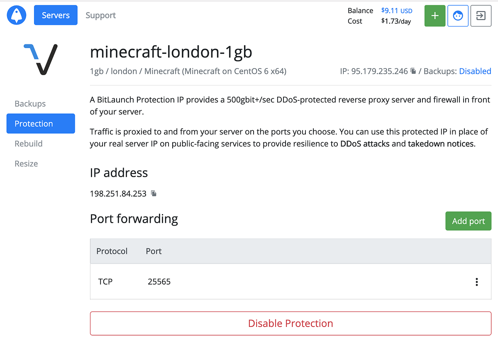Image resolution: width=498 pixels, height=341 pixels.
Task: Open the Rebuild section
Action: (28, 144)
